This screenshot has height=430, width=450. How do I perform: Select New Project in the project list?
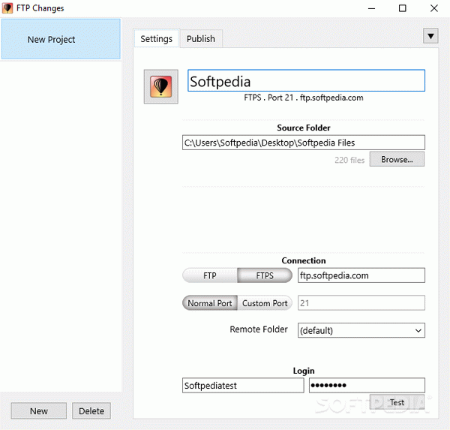click(x=61, y=39)
